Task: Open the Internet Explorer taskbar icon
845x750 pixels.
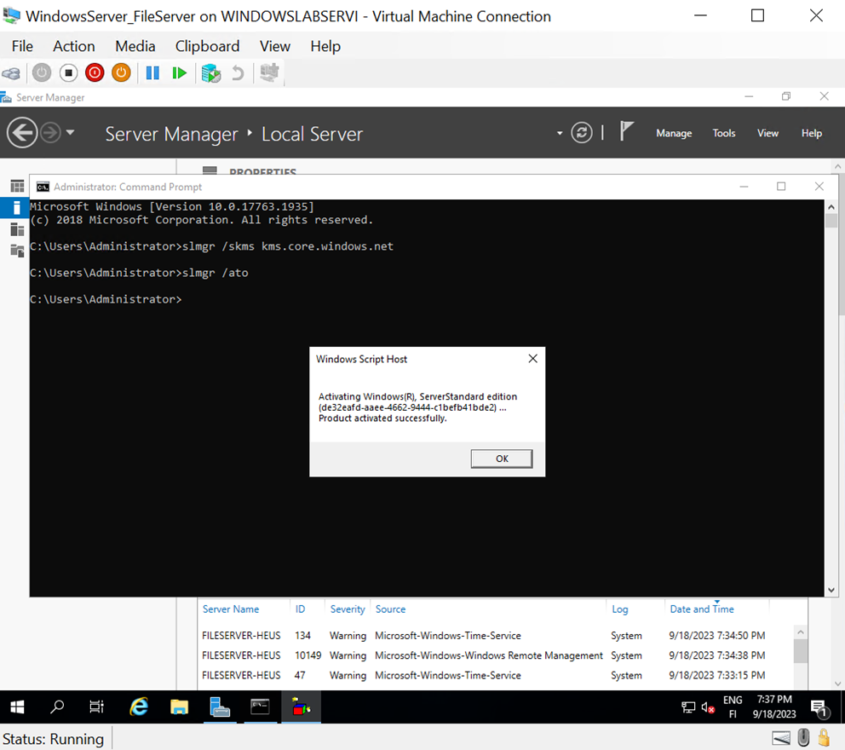Action: (x=138, y=707)
